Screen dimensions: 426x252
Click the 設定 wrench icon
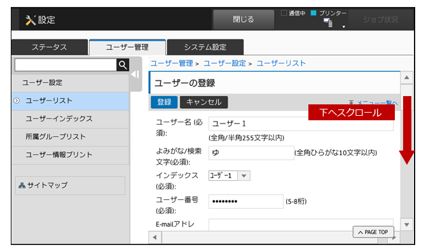coord(31,20)
